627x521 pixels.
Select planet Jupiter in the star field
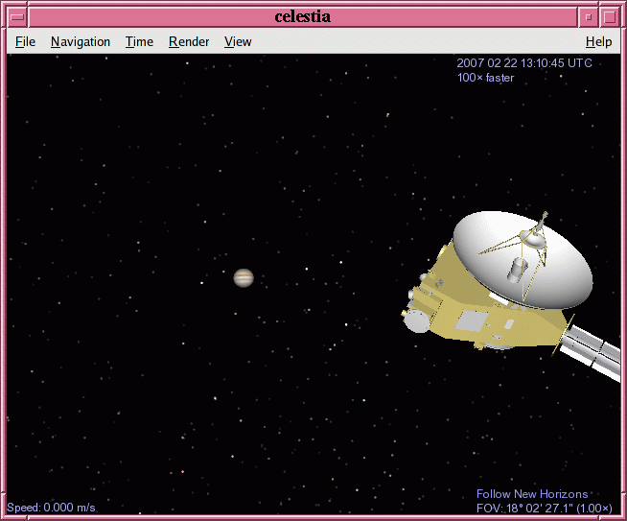pos(244,278)
